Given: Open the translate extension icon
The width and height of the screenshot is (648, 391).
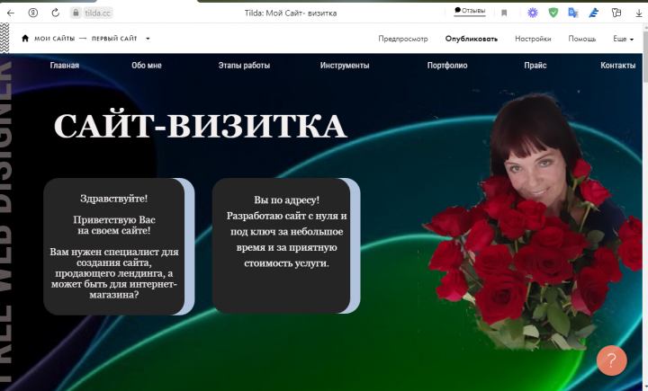Looking at the screenshot, I should pyautogui.click(x=572, y=13).
